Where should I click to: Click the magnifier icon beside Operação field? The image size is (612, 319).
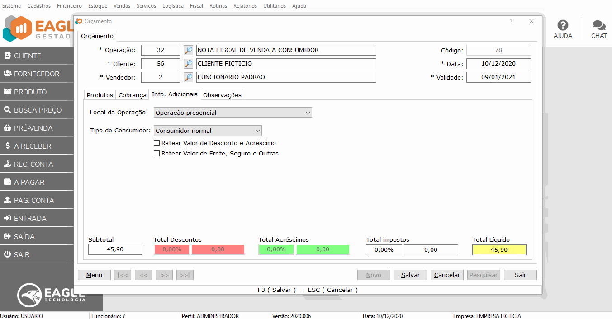click(x=189, y=50)
